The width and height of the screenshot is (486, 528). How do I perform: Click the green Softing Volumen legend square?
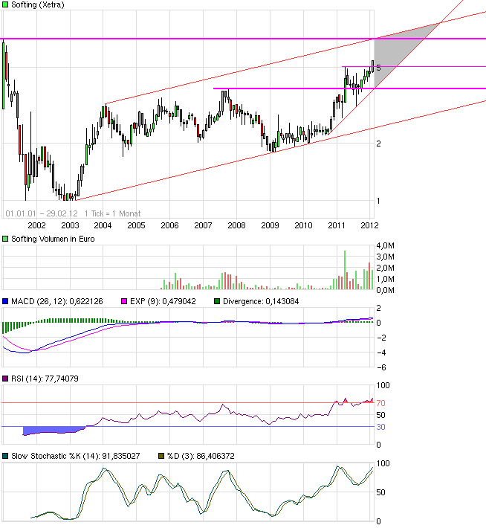click(x=5, y=239)
